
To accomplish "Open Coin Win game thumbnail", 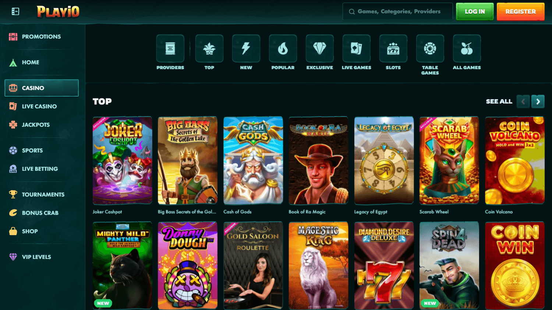I will [514, 265].
